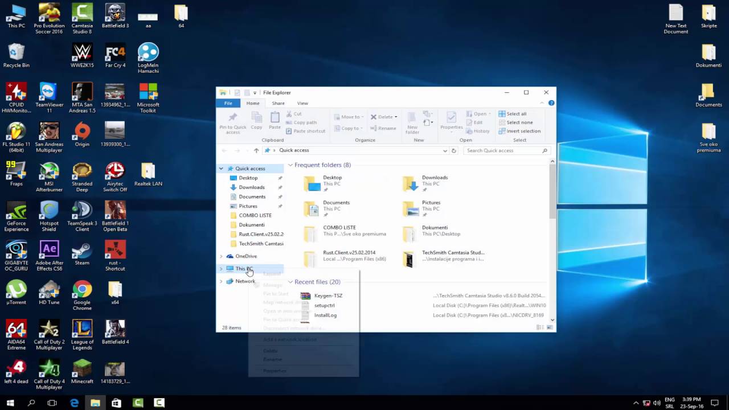Open League of Legends desktop icon
Viewport: 729px width, 410px height.
point(82,335)
